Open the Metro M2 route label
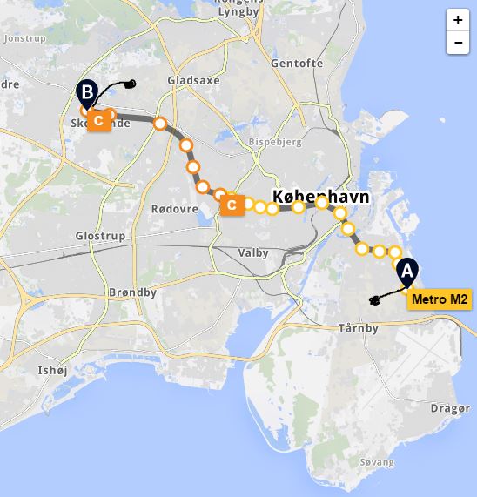Image resolution: width=477 pixels, height=497 pixels. (440, 299)
